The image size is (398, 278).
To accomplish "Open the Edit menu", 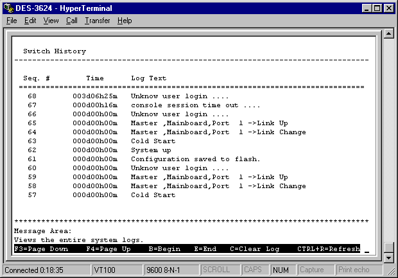I will [x=30, y=21].
